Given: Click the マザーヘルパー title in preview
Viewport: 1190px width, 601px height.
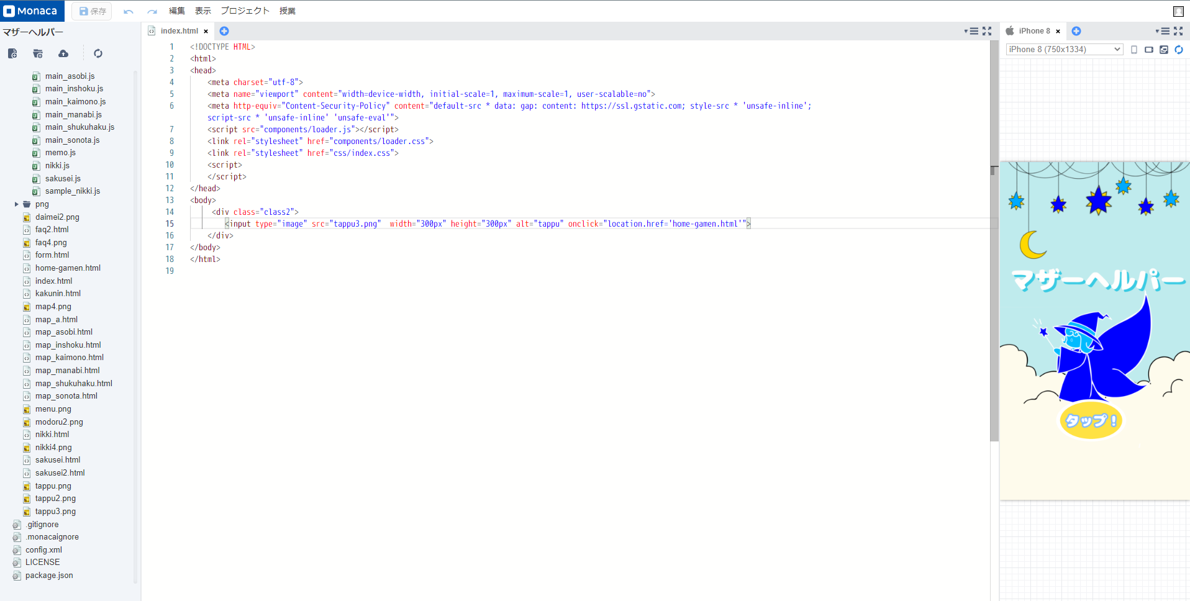Looking at the screenshot, I should coord(1097,281).
